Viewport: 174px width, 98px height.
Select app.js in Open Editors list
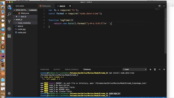23,16
